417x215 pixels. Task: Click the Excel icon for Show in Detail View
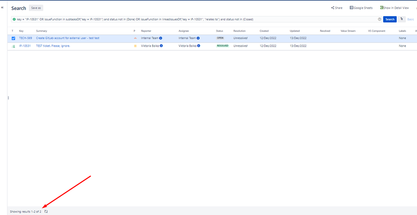[382, 7]
